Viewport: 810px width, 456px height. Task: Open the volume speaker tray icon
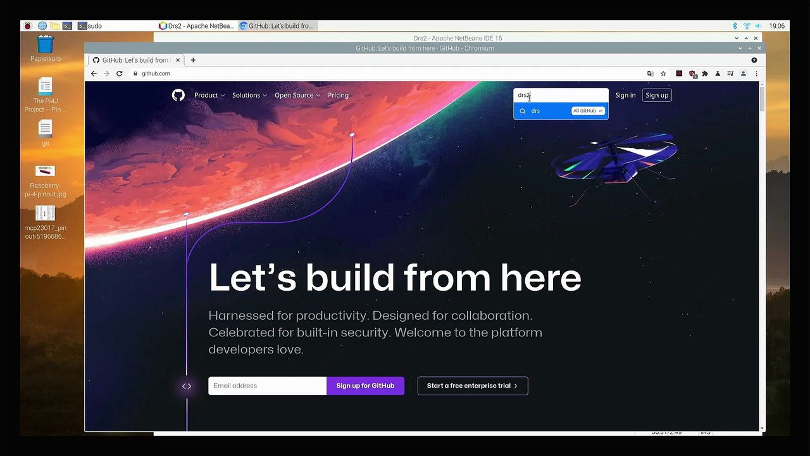point(758,26)
